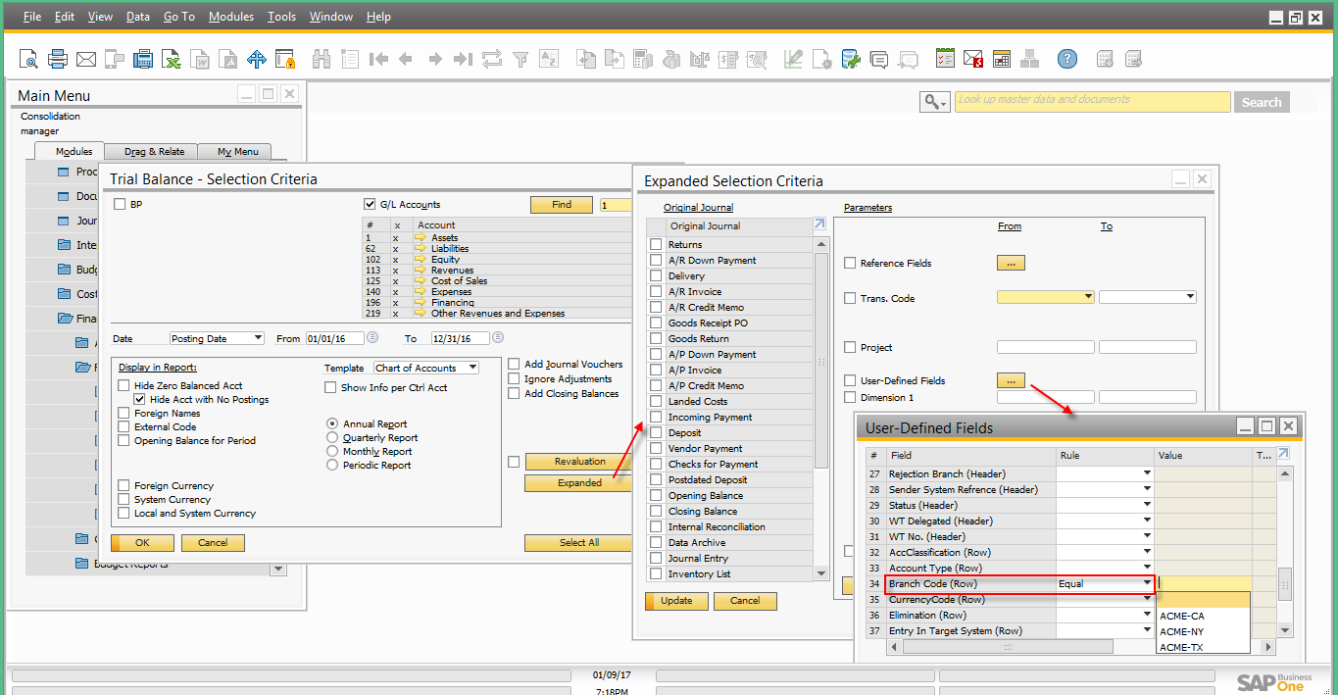Select the Quarterly Report radio button
The width and height of the screenshot is (1338, 695).
(x=332, y=438)
